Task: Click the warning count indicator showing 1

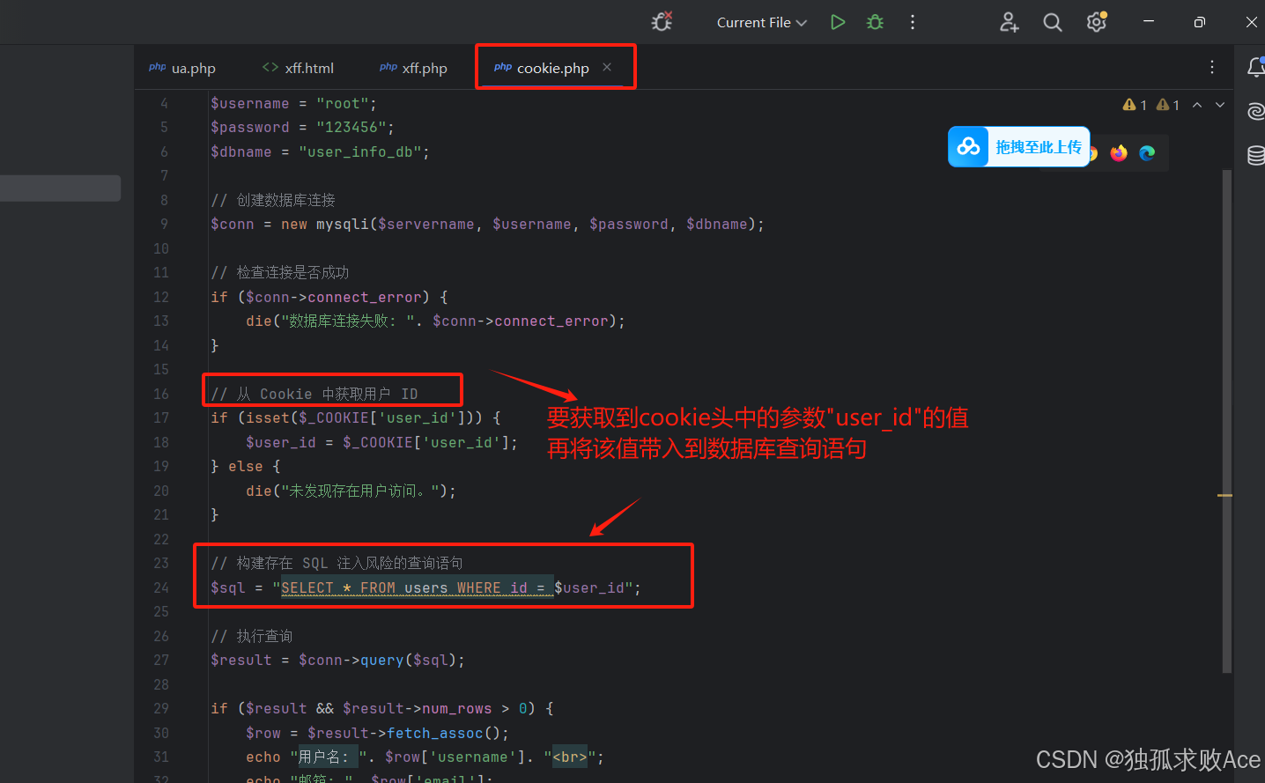Action: point(1136,104)
